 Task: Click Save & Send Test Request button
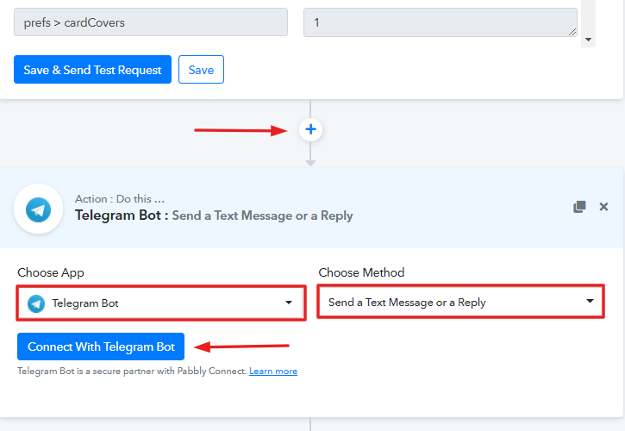[92, 70]
